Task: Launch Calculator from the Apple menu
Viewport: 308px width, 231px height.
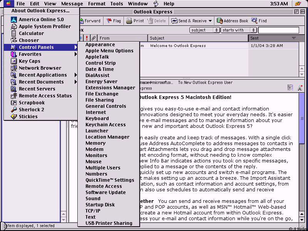Action: pyautogui.click(x=31, y=33)
